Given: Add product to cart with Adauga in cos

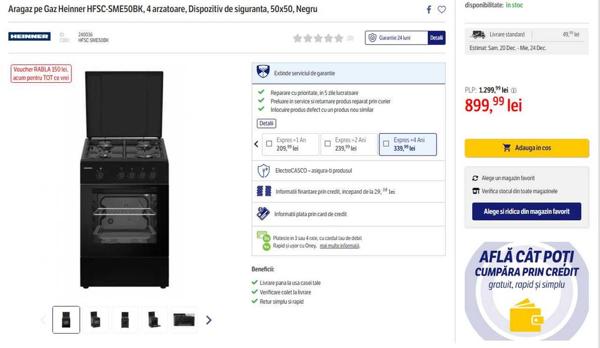Looking at the screenshot, I should [x=527, y=148].
